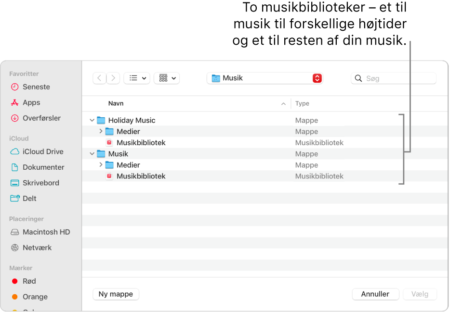Select the Orange tag filter

35,297
